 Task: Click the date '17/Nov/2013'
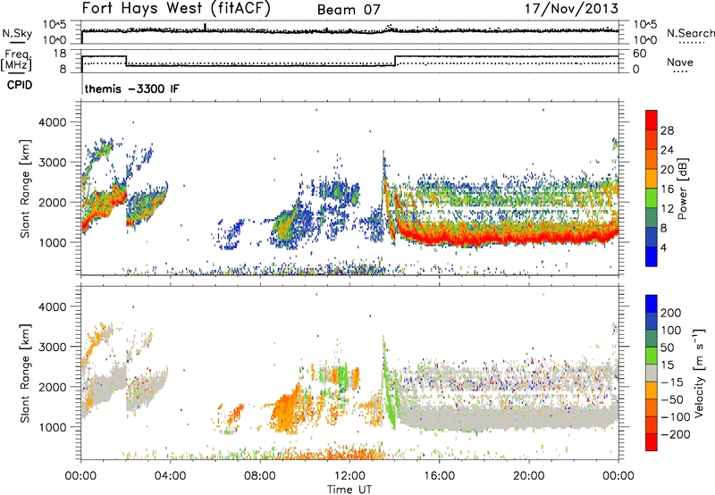[x=572, y=8]
